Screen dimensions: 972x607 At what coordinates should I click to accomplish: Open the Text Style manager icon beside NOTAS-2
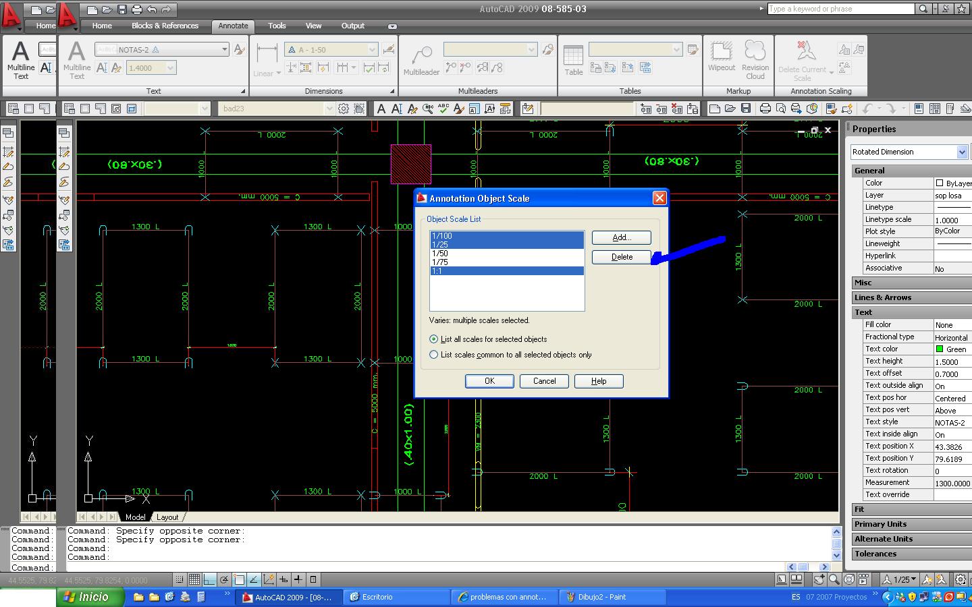(x=239, y=49)
